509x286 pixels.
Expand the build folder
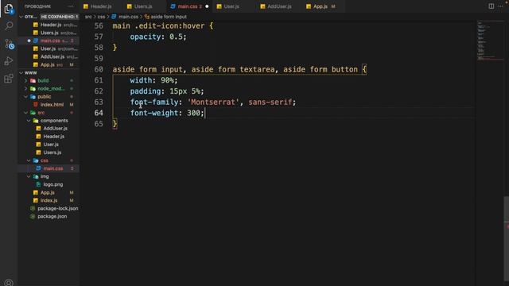[x=25, y=80]
